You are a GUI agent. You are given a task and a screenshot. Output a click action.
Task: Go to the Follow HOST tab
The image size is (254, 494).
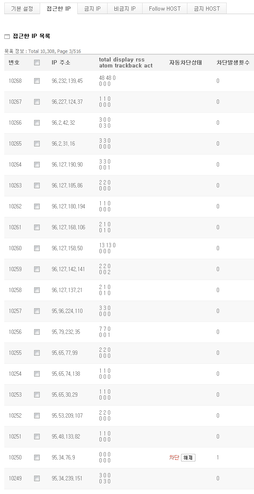click(165, 9)
